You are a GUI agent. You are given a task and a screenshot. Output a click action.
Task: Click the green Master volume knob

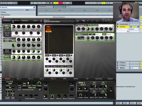pyautogui.click(x=52, y=96)
